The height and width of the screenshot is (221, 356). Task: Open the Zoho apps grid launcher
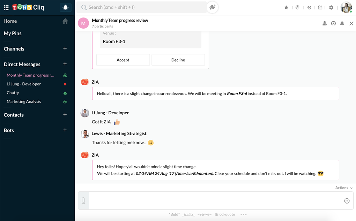point(6,7)
